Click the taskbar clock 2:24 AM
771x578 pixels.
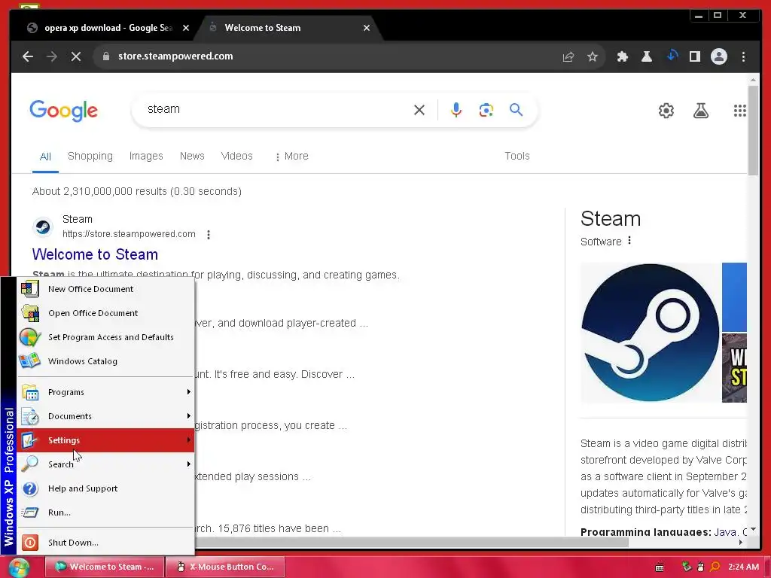[743, 567]
